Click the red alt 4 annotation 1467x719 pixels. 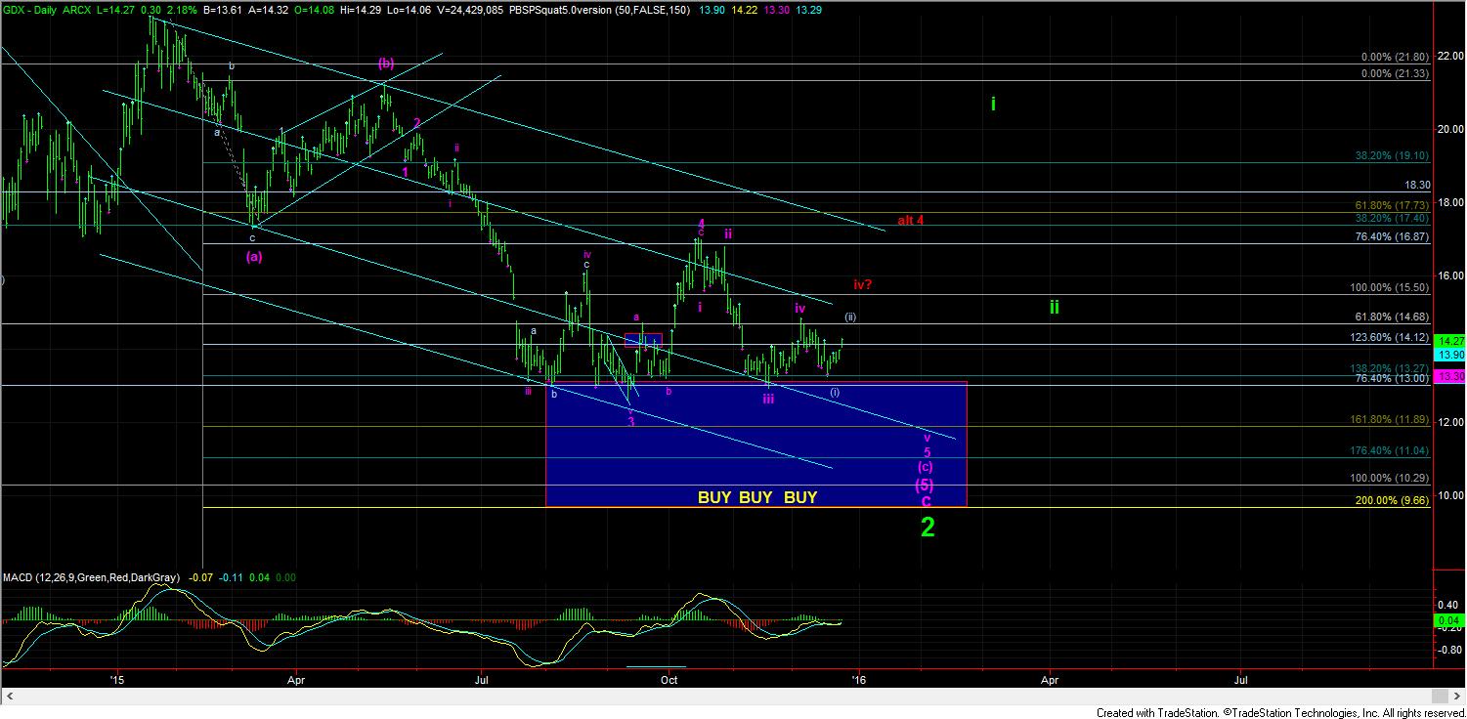tap(910, 220)
